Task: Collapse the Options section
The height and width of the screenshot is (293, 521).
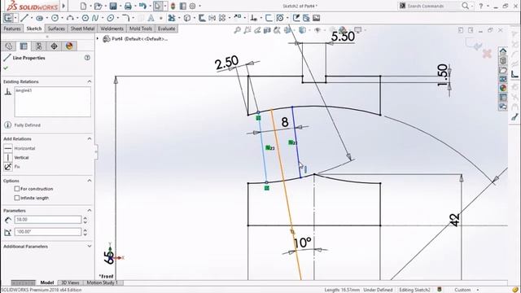Action: [90, 181]
